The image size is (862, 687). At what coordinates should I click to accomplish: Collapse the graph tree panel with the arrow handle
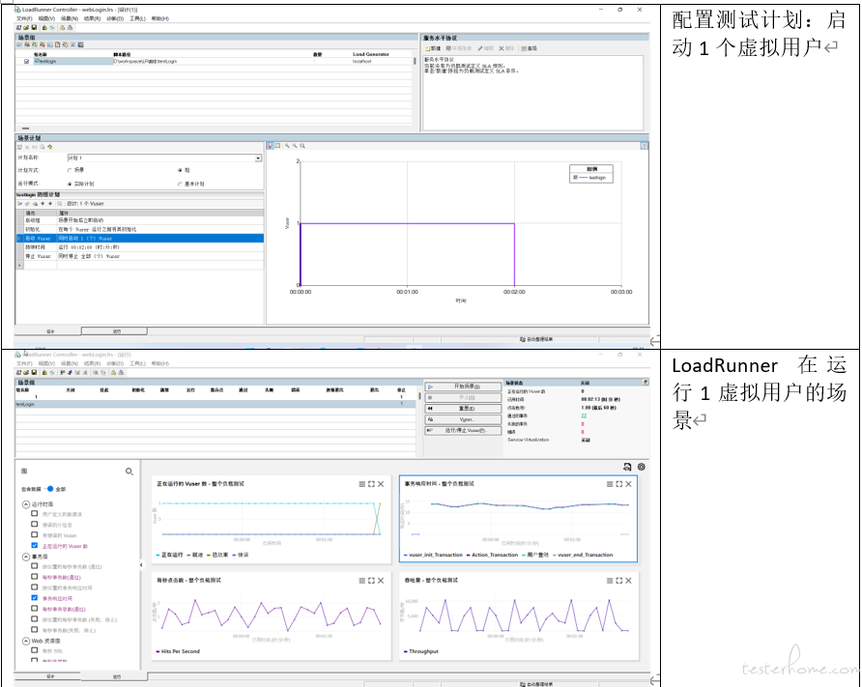(141, 564)
